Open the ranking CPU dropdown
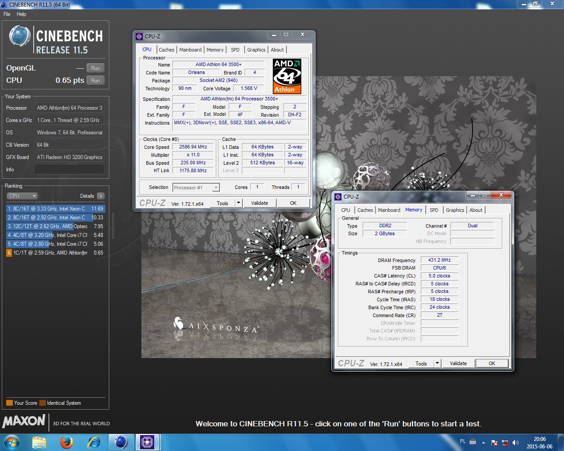 click(x=22, y=196)
